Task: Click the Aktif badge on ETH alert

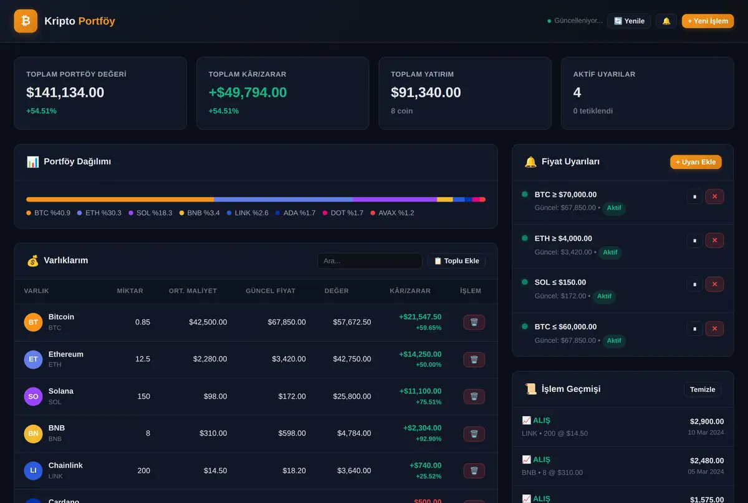Action: (610, 252)
